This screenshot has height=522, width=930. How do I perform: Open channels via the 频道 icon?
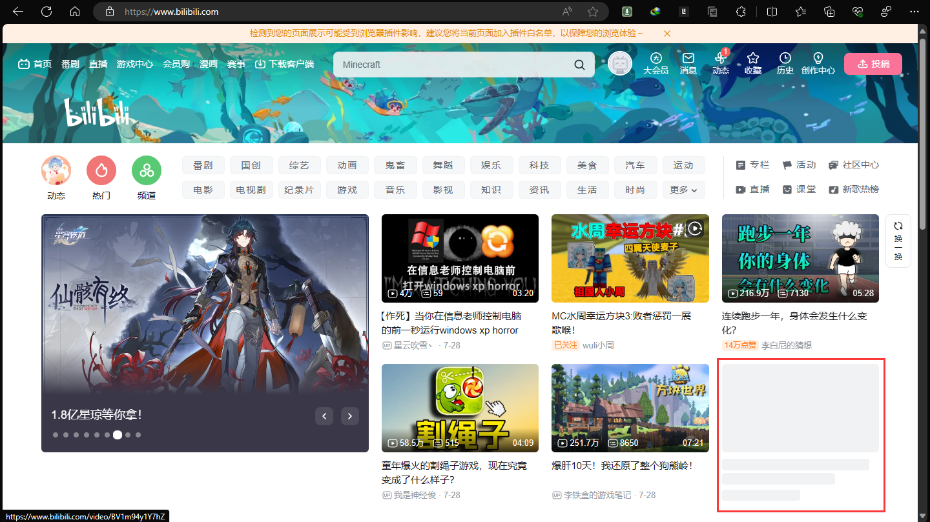coord(146,169)
